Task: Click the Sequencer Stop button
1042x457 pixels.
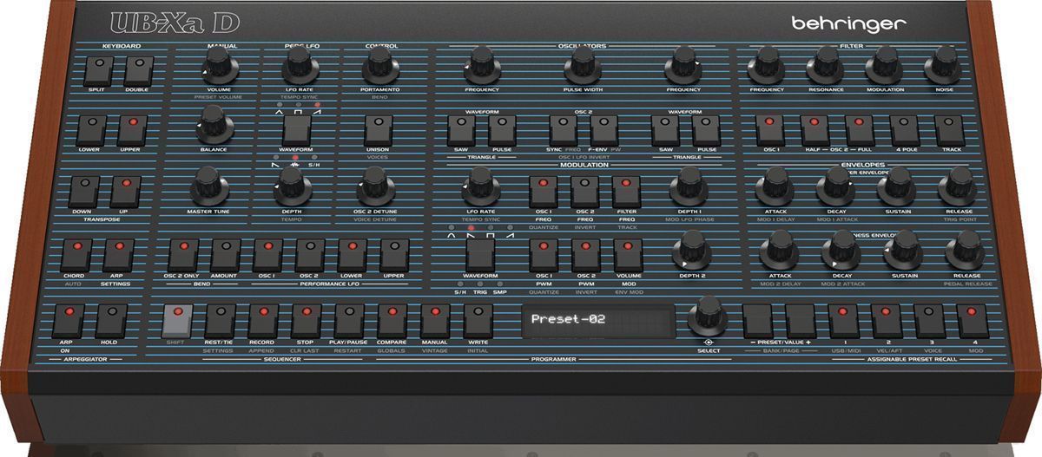Action: click(307, 321)
